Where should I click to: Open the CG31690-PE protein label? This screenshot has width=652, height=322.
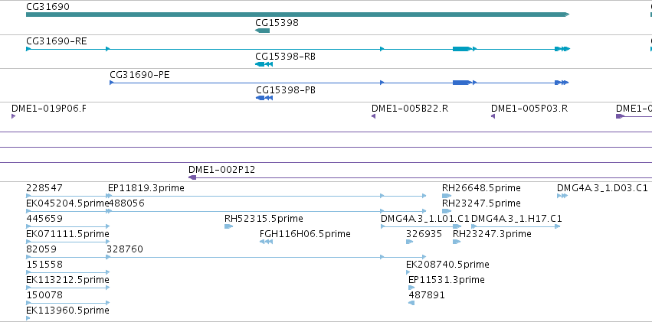[139, 75]
